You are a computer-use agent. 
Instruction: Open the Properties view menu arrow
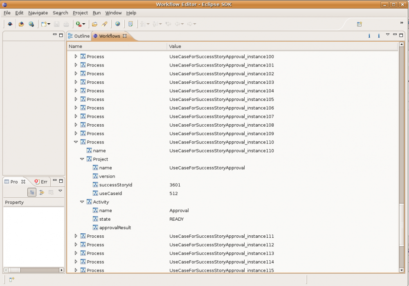coord(61,191)
